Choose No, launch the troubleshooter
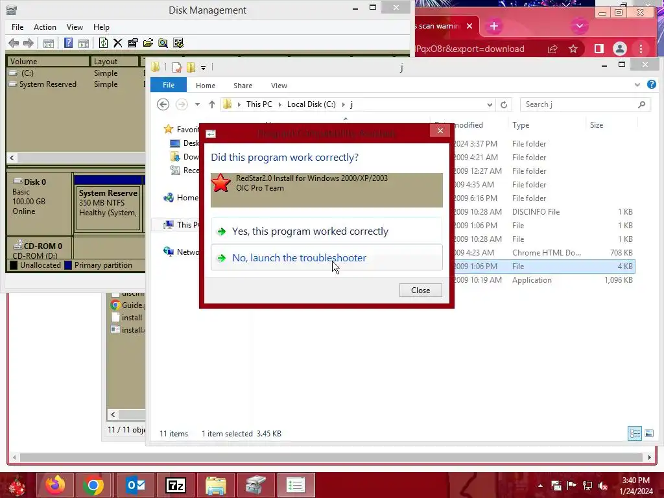Screen dimensions: 664x498 coord(327,257)
